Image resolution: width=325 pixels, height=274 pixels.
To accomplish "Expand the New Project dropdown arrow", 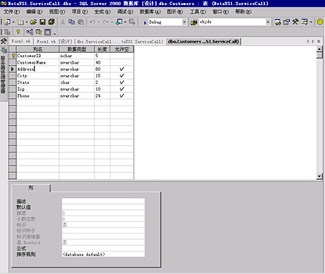I will point(13,22).
